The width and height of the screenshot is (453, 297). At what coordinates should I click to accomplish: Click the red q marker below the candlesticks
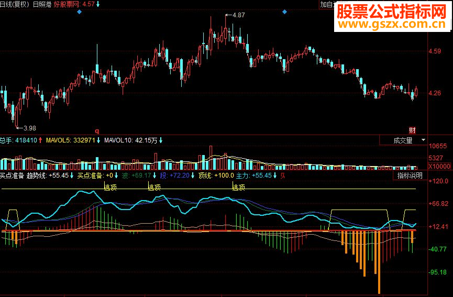coord(97,131)
